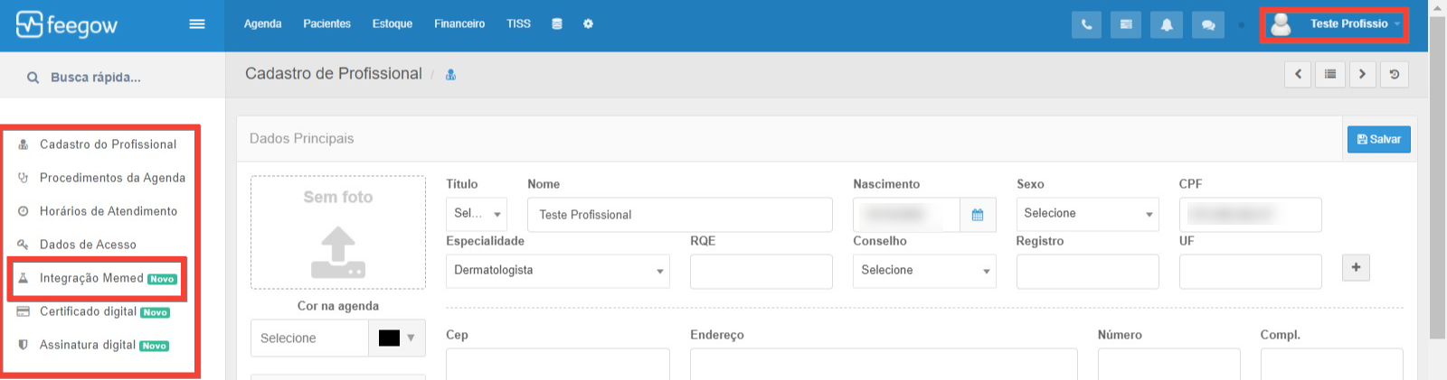Click the Sem foto upload area
This screenshot has height=380, width=1447.
coord(338,232)
